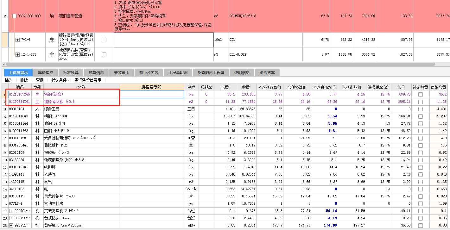Image resolution: width=450 pixels, height=230 pixels.
Task: Click market price 4.81 in 圆钢 row
Action: pos(324,131)
